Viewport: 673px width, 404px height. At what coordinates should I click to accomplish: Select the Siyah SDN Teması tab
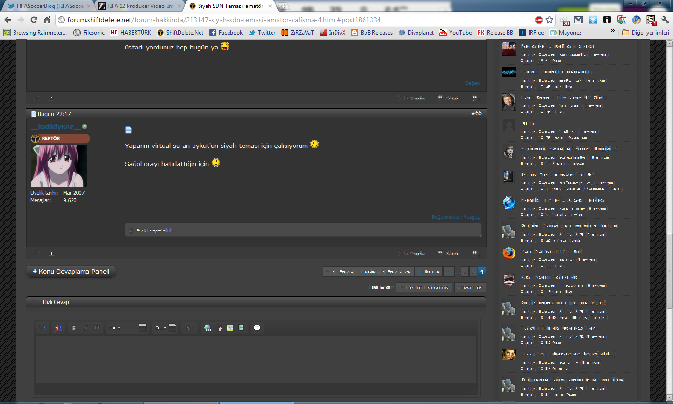point(230,6)
